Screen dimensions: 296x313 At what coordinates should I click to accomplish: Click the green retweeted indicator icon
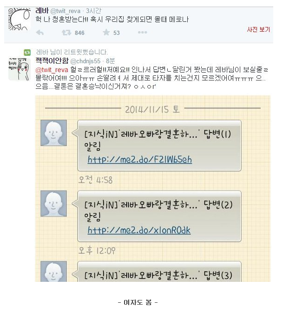pos(27,53)
